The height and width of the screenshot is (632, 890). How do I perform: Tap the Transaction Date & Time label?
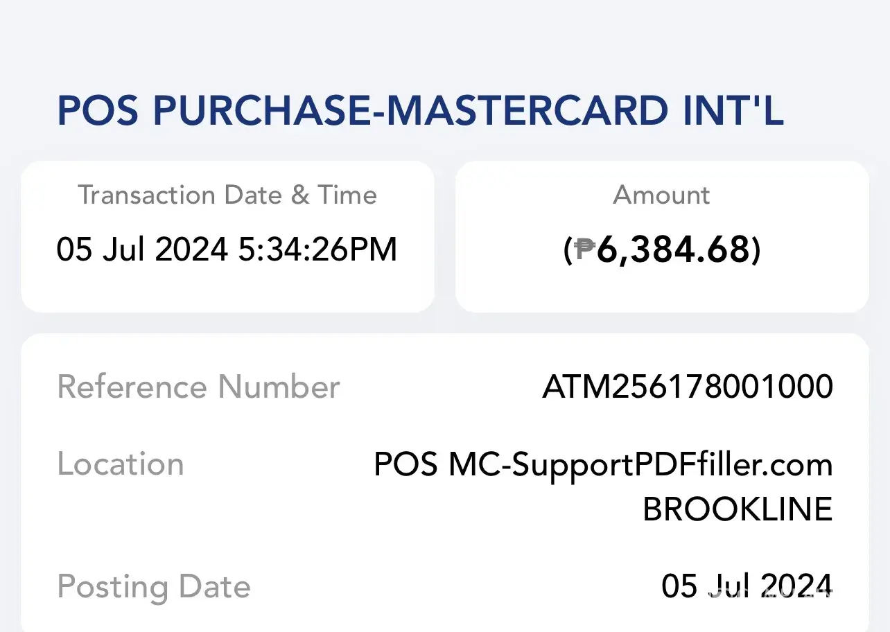227,195
